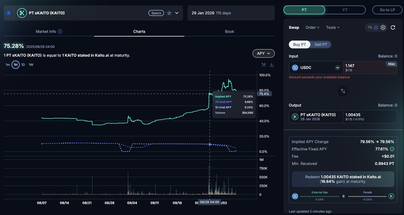
Task: Select the 1D chart timeframe
Action: (23, 64)
